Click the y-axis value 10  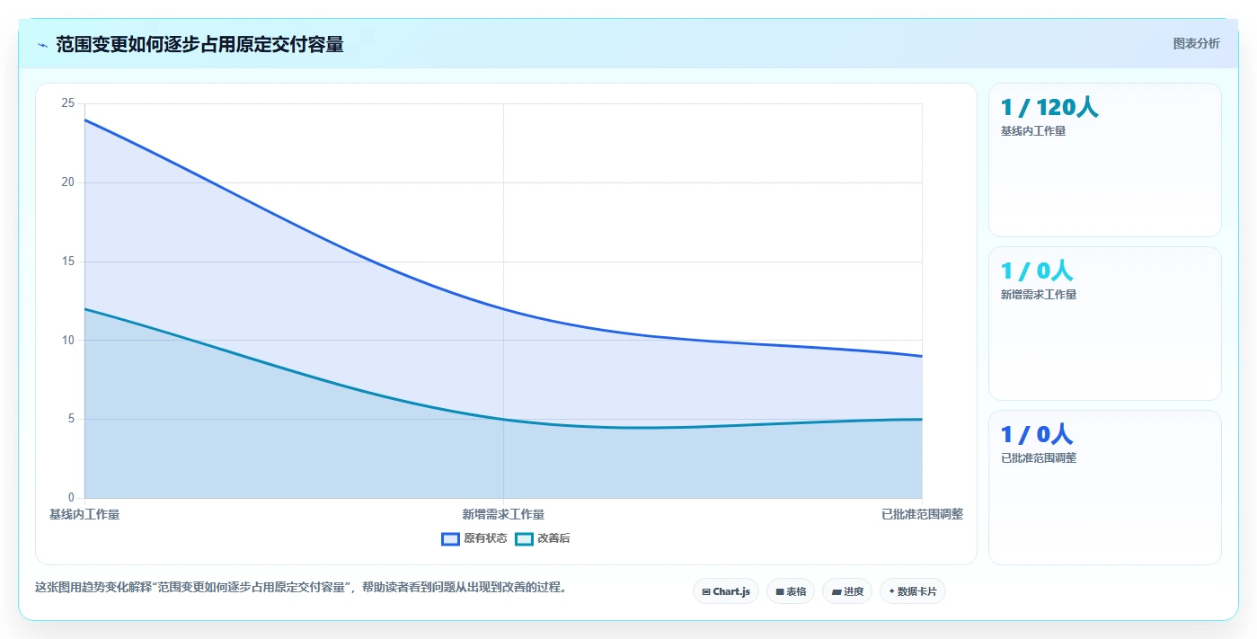[68, 340]
